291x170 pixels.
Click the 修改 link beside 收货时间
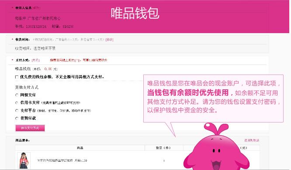(109, 39)
